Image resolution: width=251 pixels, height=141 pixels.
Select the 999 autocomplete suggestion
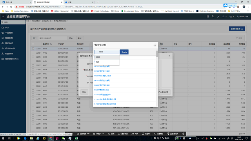coord(107,62)
